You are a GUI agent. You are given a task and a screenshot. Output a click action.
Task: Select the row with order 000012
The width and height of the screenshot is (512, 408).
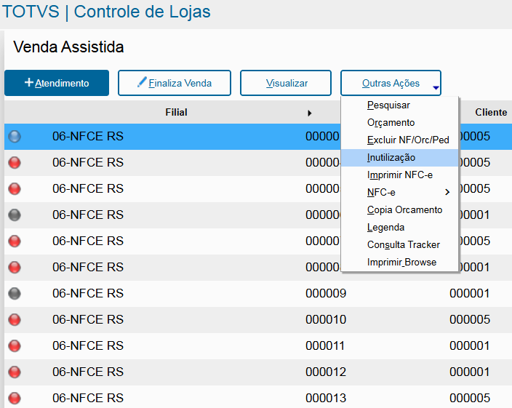click(258, 372)
